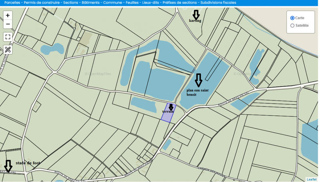This screenshot has width=320, height=182.
Task: Open the Leaflet attribution link
Action: point(312,179)
